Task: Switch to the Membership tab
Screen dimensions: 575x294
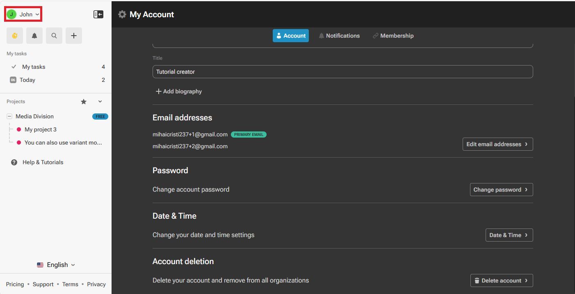Action: (x=393, y=36)
